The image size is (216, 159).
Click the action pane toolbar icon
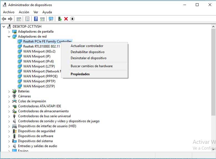(42, 19)
